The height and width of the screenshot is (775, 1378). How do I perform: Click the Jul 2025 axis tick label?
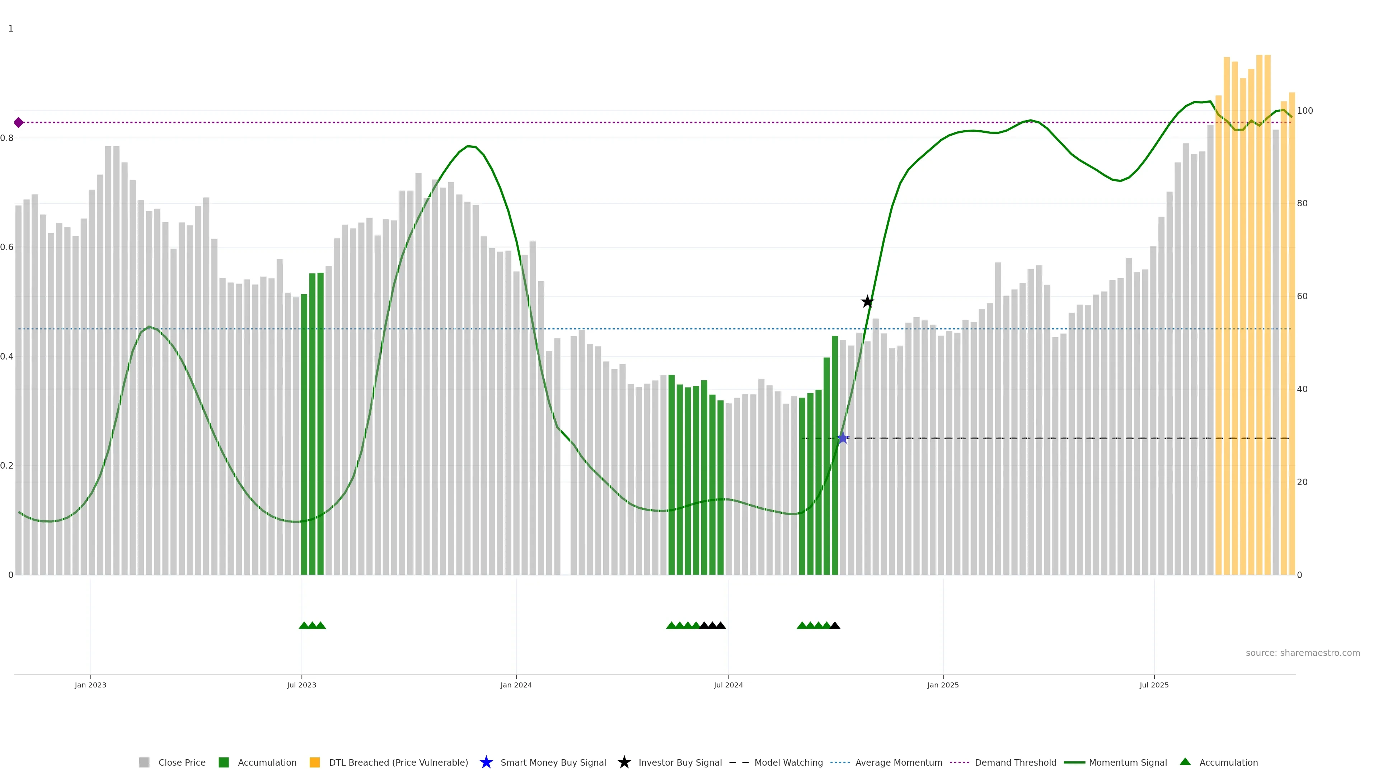click(1154, 685)
